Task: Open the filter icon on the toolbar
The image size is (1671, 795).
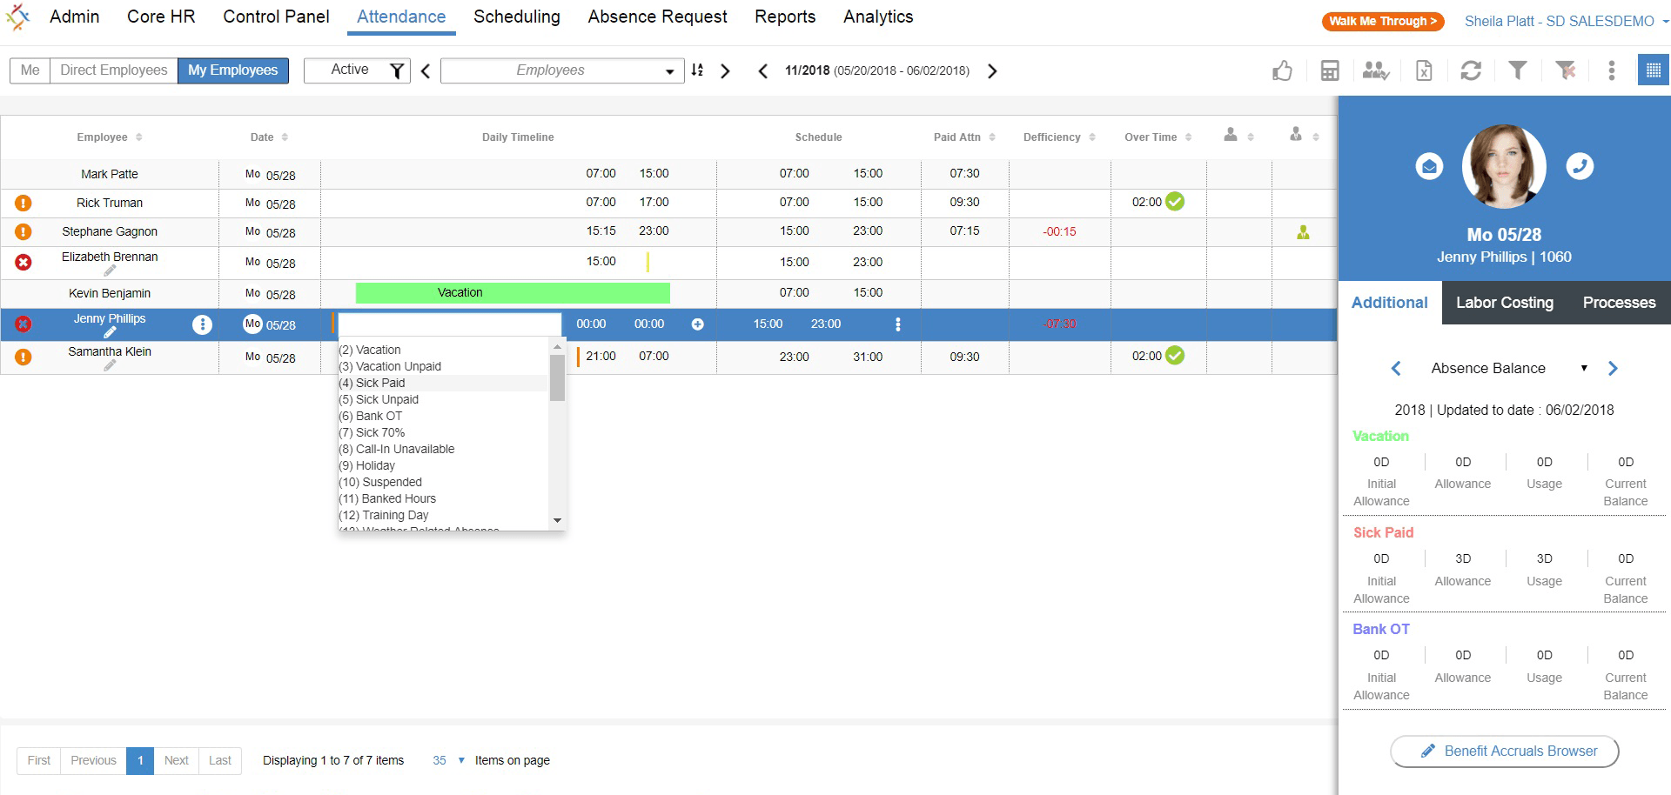Action: [x=1518, y=70]
